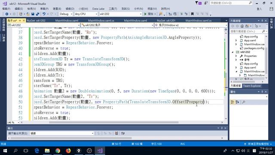Viewport: 275px width, 155px height.
Task: Click the Find in Files toolbar icon
Action: (160, 14)
